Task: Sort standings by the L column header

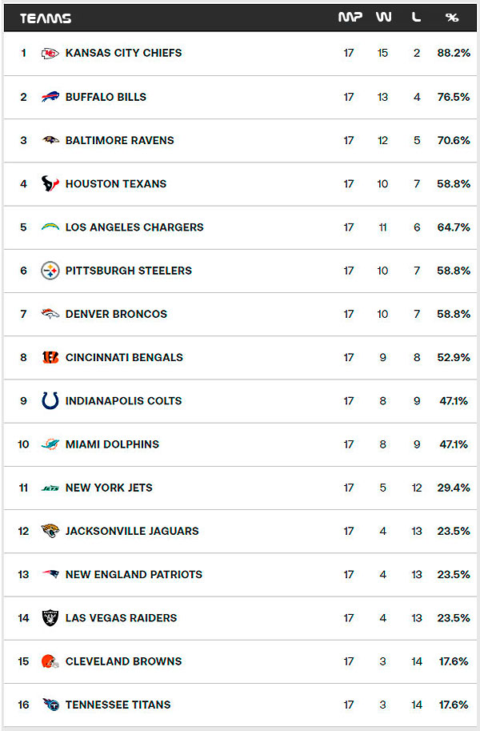Action: click(416, 18)
